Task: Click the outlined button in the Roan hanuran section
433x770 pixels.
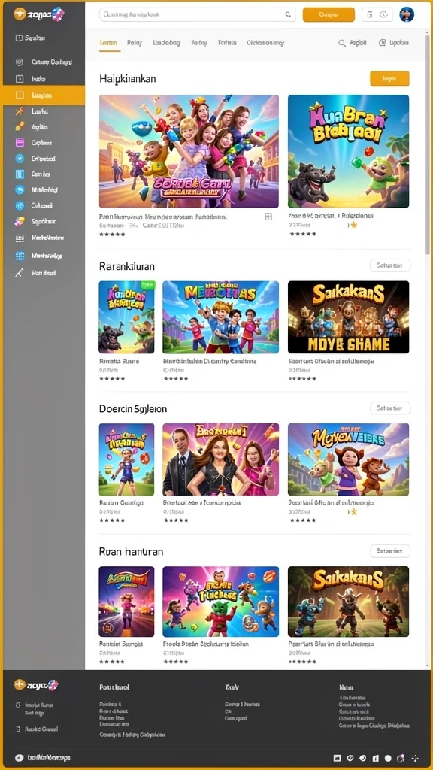Action: [x=390, y=551]
